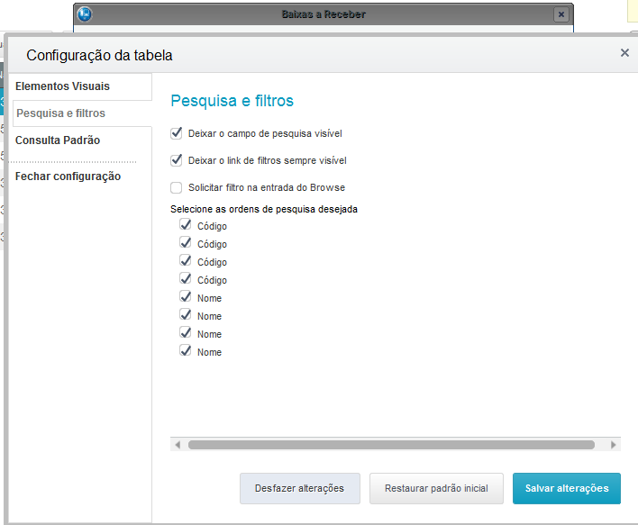
Task: Enable Solicitar filtro na entrada do Browse
Action: 177,187
